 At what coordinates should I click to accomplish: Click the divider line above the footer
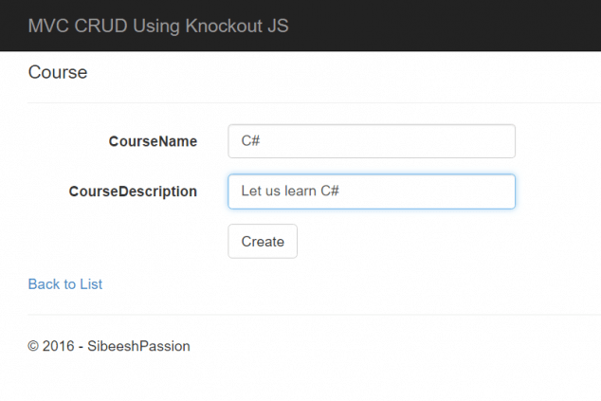pos(313,314)
